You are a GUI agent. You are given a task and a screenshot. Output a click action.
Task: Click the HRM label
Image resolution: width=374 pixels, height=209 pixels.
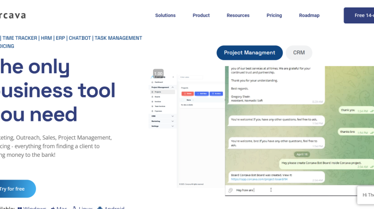pos(46,38)
